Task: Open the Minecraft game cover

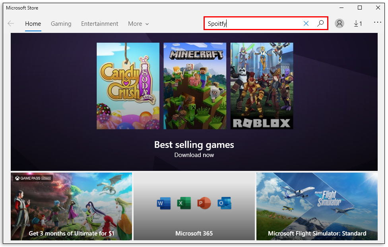Action: point(195,86)
